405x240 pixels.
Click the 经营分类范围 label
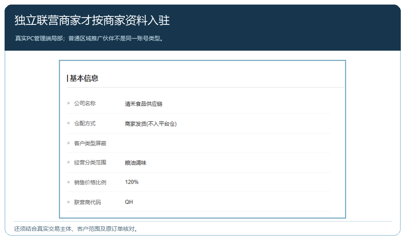point(90,163)
